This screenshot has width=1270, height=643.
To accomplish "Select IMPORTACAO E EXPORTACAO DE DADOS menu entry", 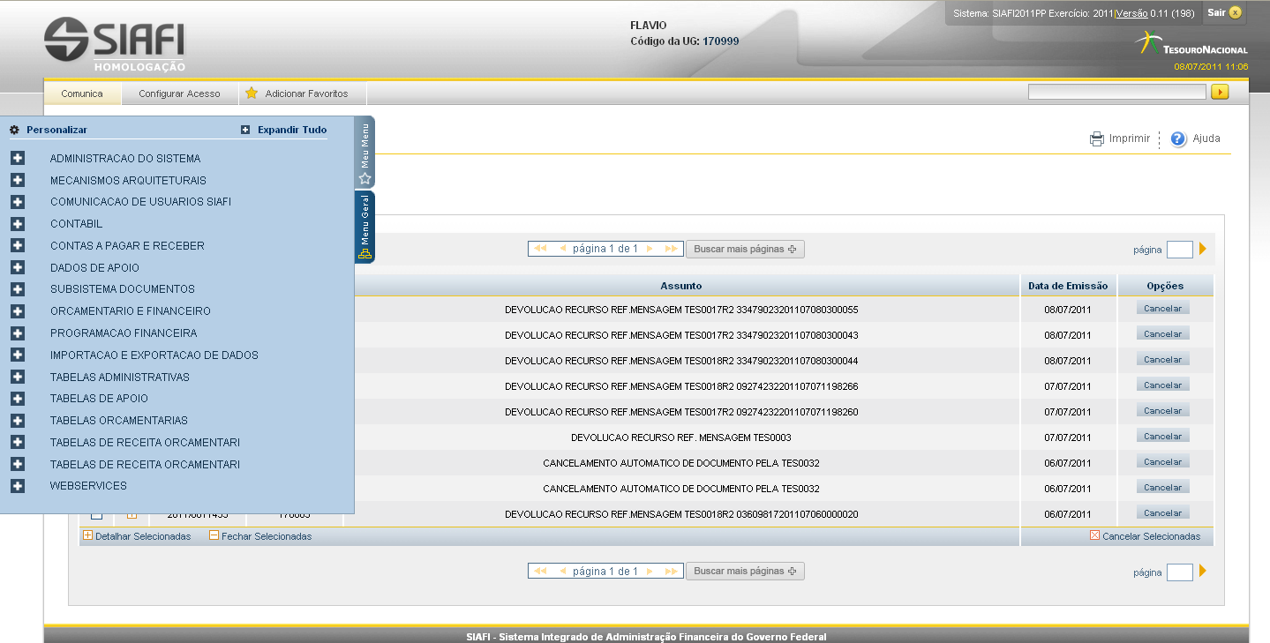I will (x=154, y=355).
